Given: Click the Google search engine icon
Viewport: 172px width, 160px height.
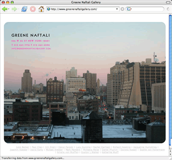Looking at the screenshot, I should click(129, 9).
